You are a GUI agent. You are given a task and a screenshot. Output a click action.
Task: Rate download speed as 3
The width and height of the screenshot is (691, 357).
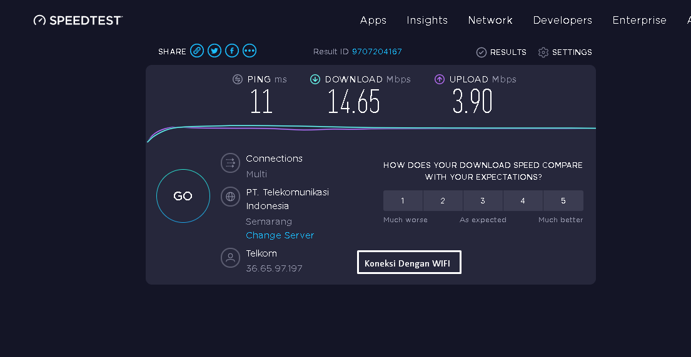[x=483, y=201]
